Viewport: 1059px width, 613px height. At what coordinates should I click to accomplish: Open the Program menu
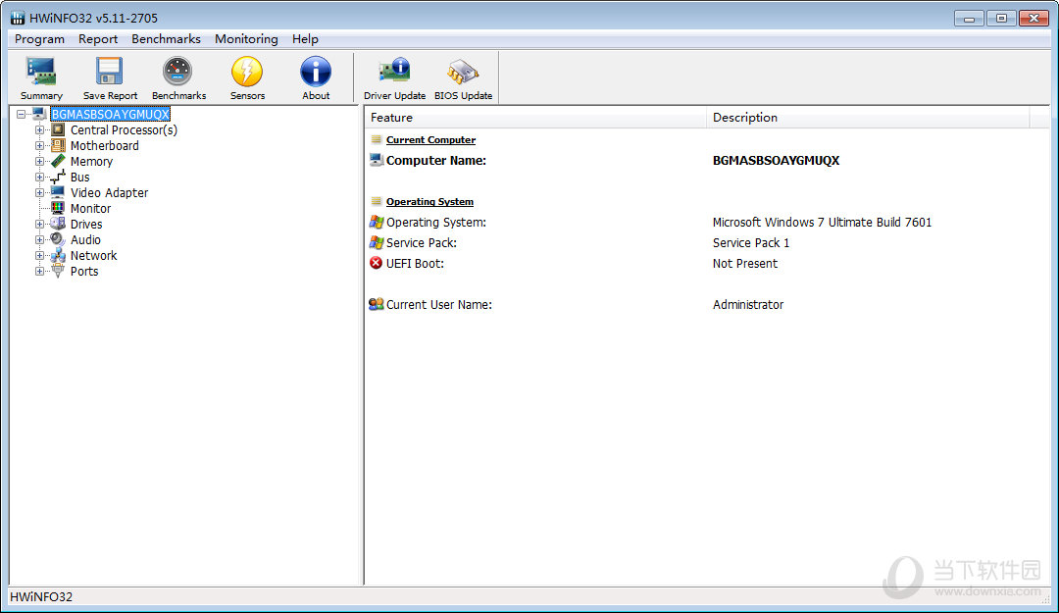(x=39, y=39)
